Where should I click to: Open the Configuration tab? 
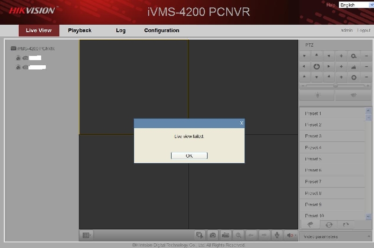(162, 30)
